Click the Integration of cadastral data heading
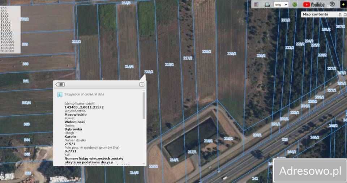 84,94
